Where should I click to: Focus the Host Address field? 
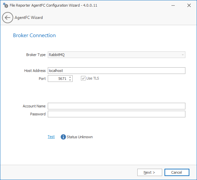click(x=116, y=71)
